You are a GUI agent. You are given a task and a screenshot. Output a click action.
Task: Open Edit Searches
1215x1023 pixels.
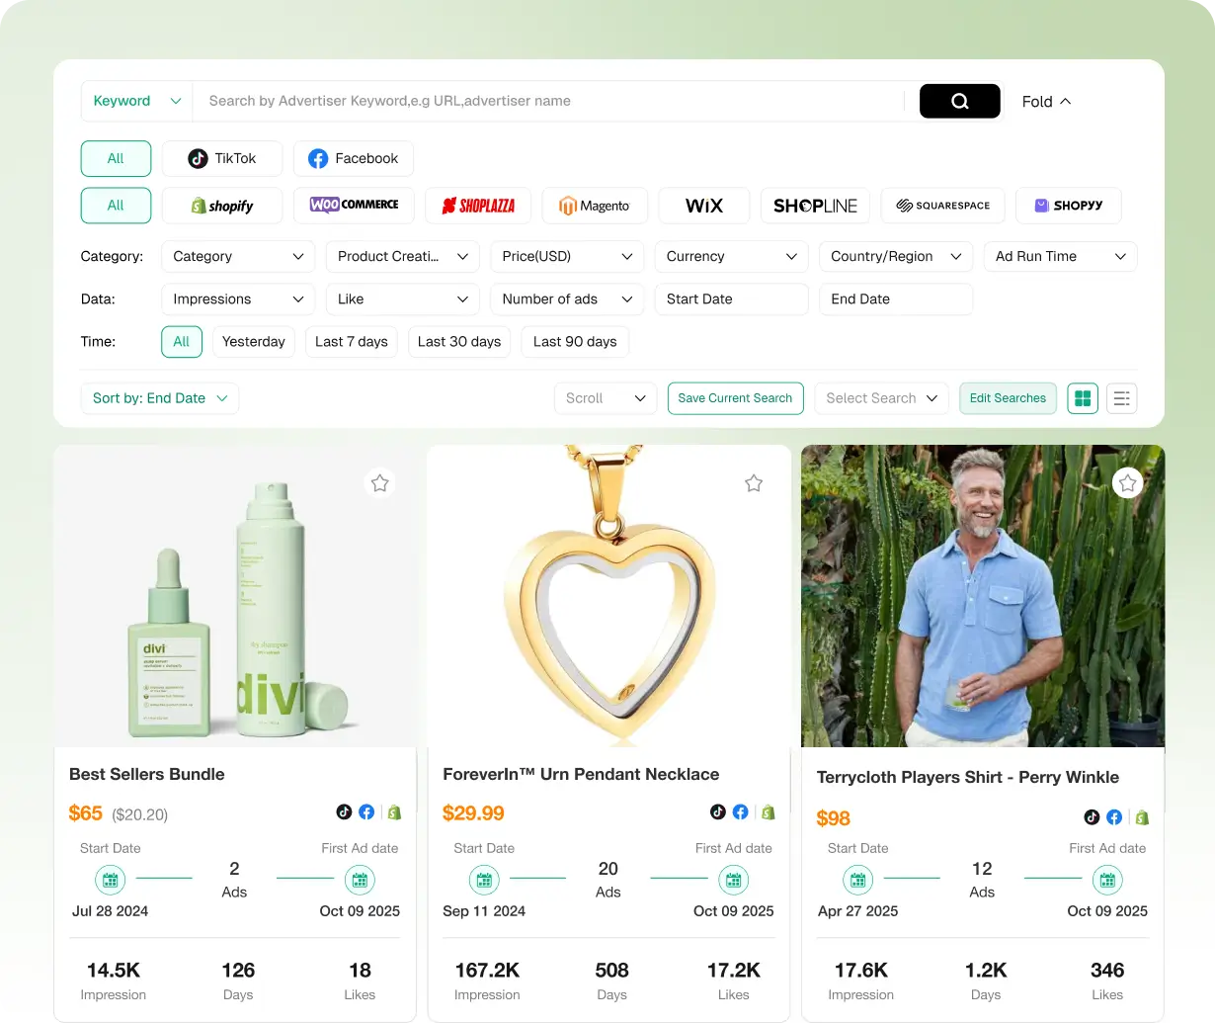pyautogui.click(x=1008, y=398)
